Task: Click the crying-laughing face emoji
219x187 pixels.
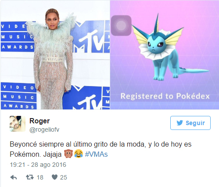Action: (79, 154)
